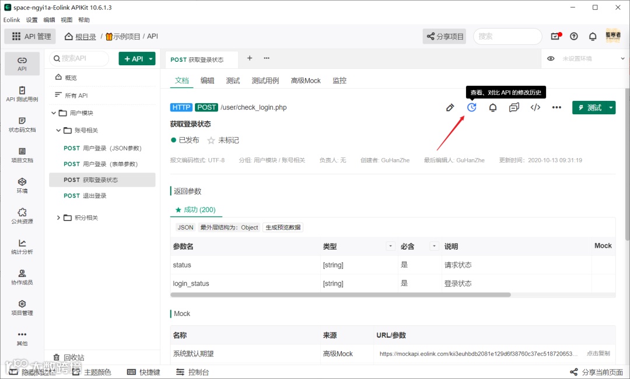Open tab options ellipsis next to plus
Viewport: 630px width, 379px height.
(x=267, y=58)
